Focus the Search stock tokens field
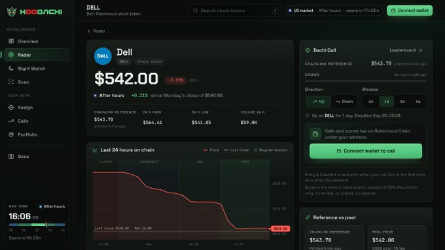Viewport: 445px width, 250px height. tap(235, 10)
